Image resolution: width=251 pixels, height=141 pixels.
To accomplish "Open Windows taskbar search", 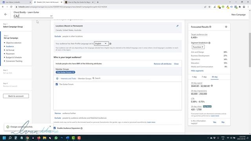I will click(10, 138).
